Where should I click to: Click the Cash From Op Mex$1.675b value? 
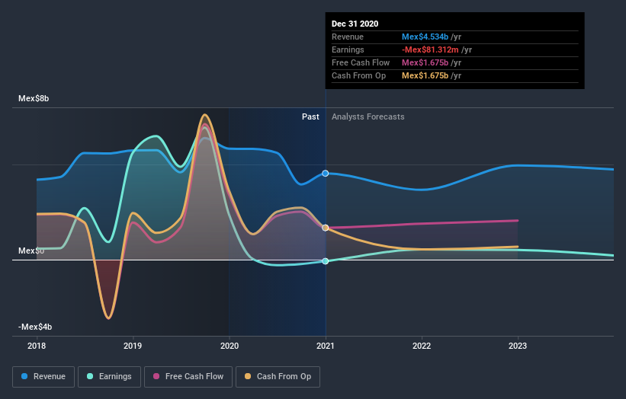[425, 75]
